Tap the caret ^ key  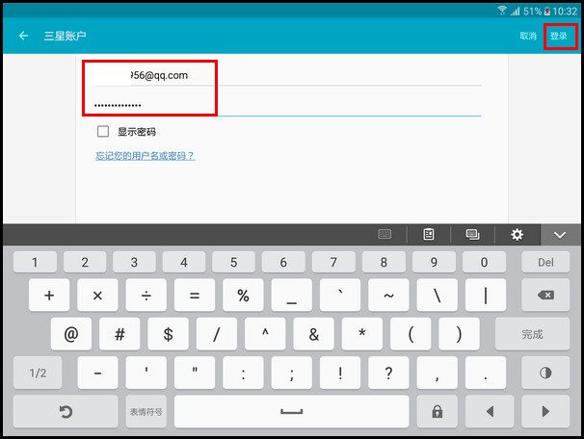(265, 334)
